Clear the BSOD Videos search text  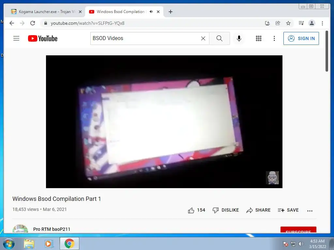[x=203, y=38]
